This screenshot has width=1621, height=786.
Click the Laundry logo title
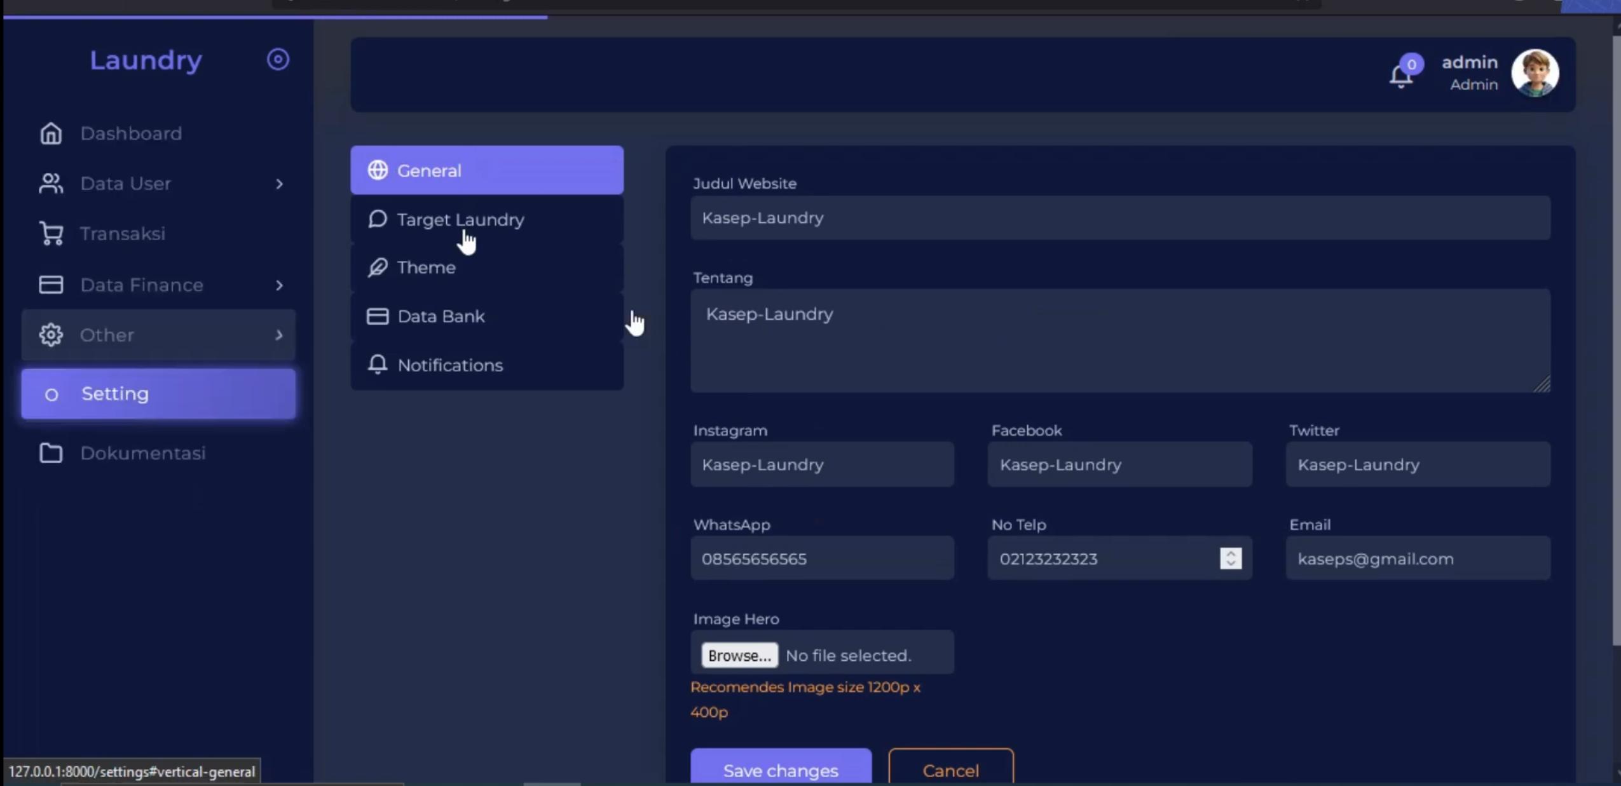click(146, 60)
